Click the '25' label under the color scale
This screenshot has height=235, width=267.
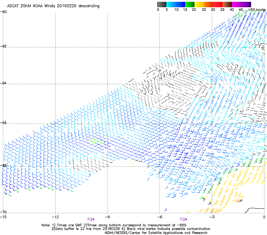tap(204, 10)
